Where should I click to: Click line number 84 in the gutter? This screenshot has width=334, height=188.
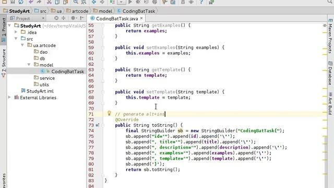pos(91,186)
